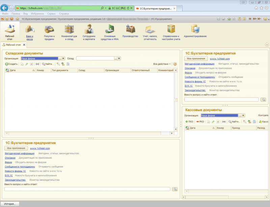This screenshot has width=270, height=207.
Task: Expand the Все действия dropdown
Action: tap(162, 64)
